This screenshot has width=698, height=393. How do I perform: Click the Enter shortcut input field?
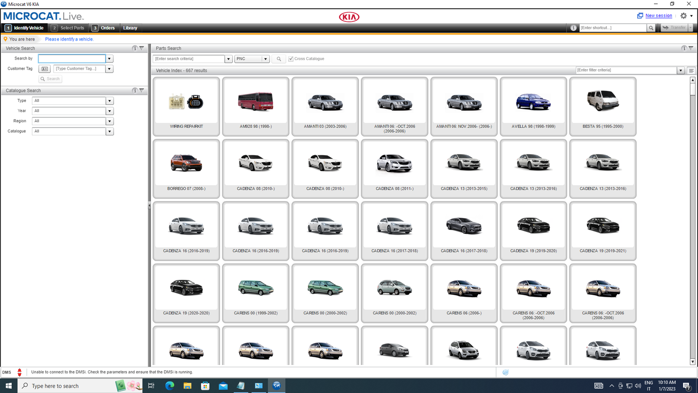point(613,28)
